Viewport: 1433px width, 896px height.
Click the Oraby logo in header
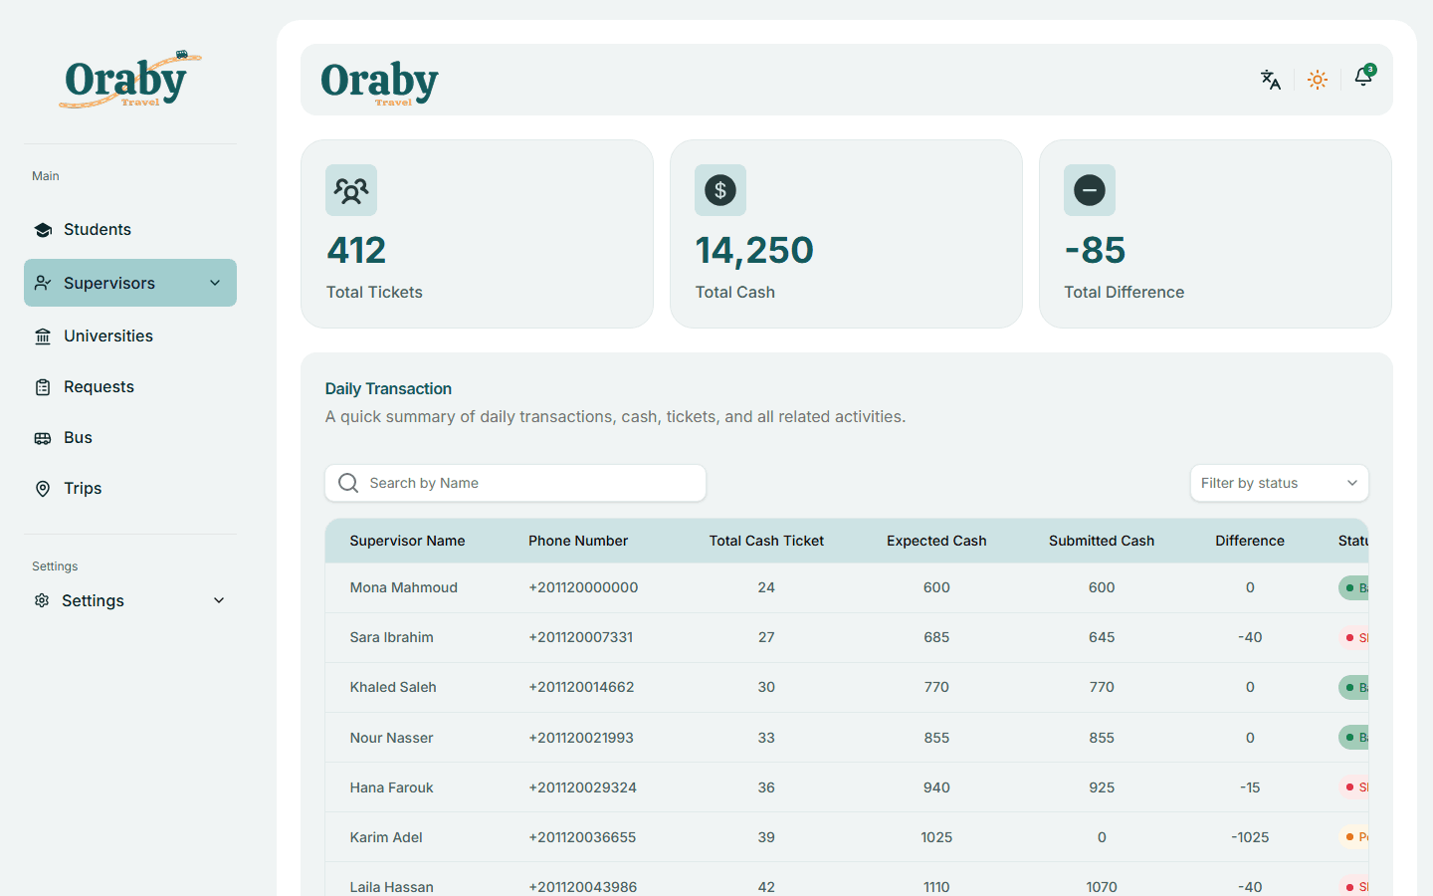pyautogui.click(x=379, y=82)
